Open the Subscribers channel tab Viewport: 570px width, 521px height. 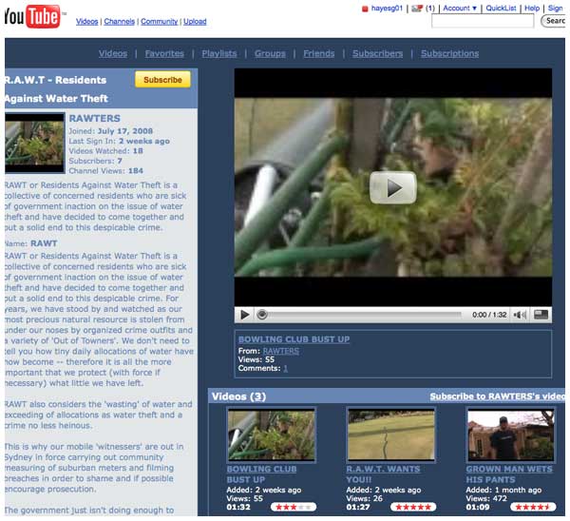point(377,53)
